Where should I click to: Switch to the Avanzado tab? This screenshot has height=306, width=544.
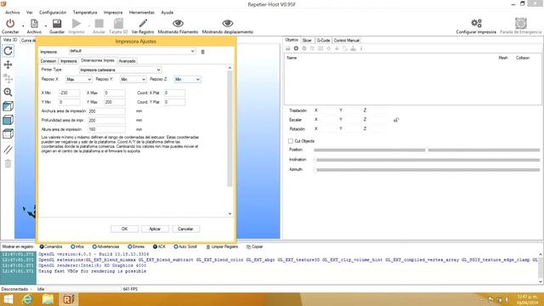[127, 61]
